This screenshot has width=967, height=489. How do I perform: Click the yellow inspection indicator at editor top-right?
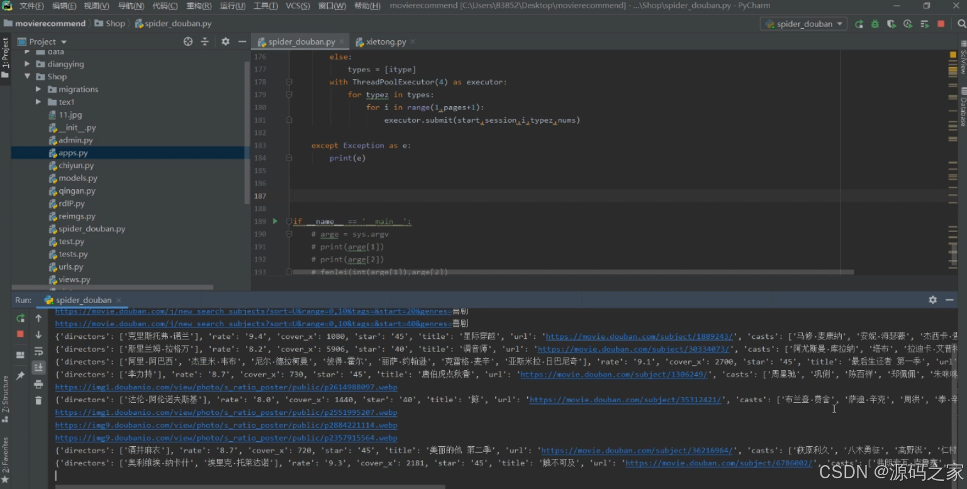click(x=953, y=55)
